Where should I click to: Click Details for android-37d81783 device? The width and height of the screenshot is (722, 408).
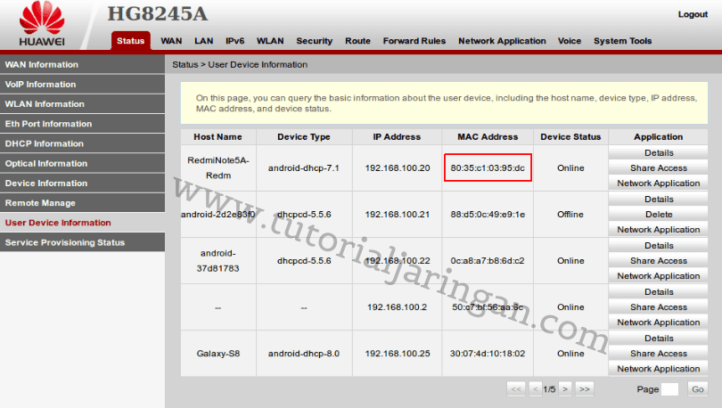[x=659, y=246]
